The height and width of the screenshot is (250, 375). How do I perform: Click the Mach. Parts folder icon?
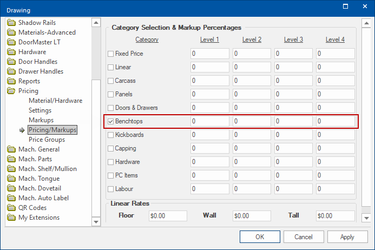coord(11,159)
